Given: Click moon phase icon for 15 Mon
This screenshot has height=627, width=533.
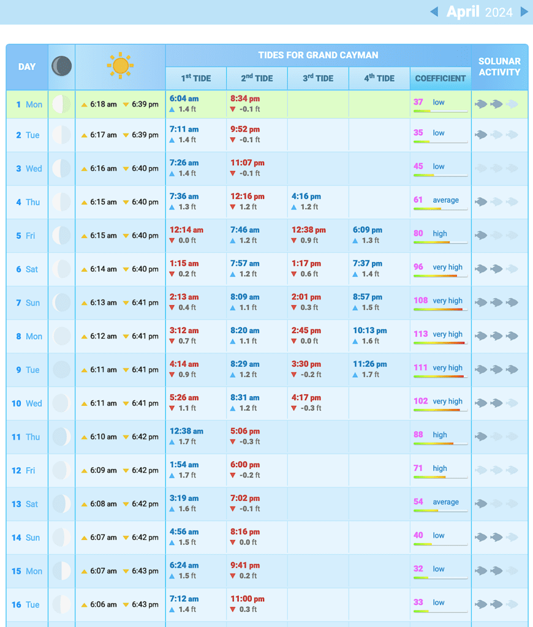Looking at the screenshot, I should click(61, 571).
